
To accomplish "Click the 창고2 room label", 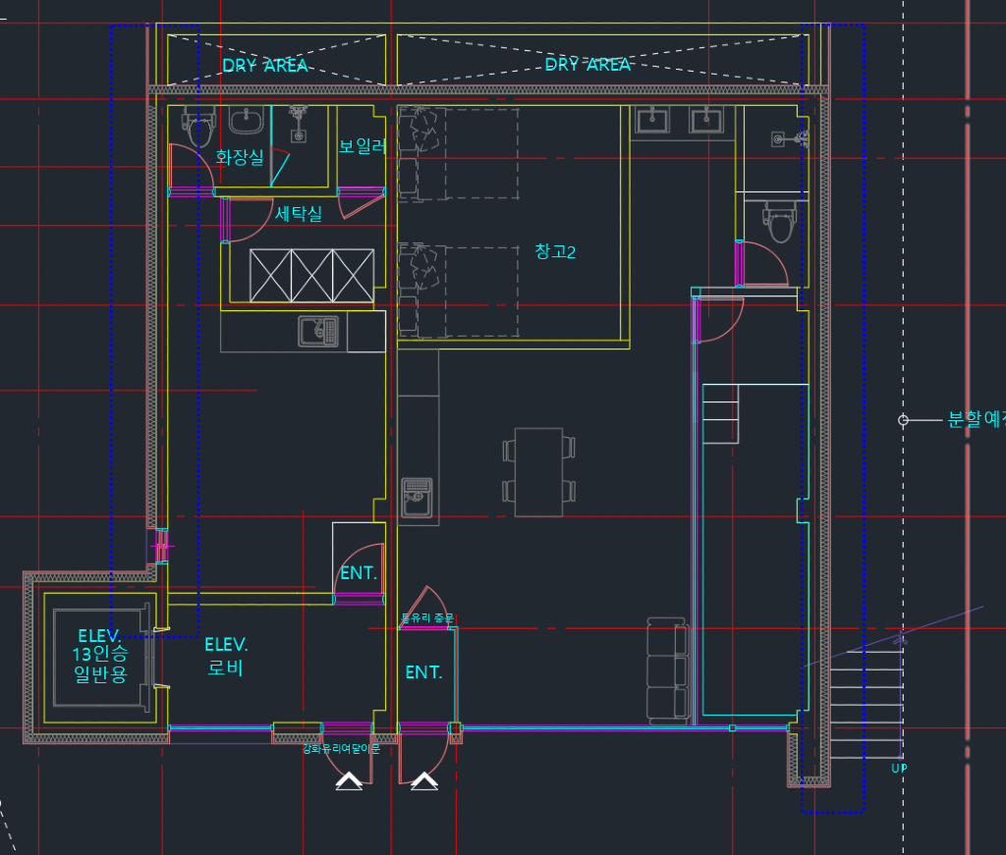I will [555, 252].
